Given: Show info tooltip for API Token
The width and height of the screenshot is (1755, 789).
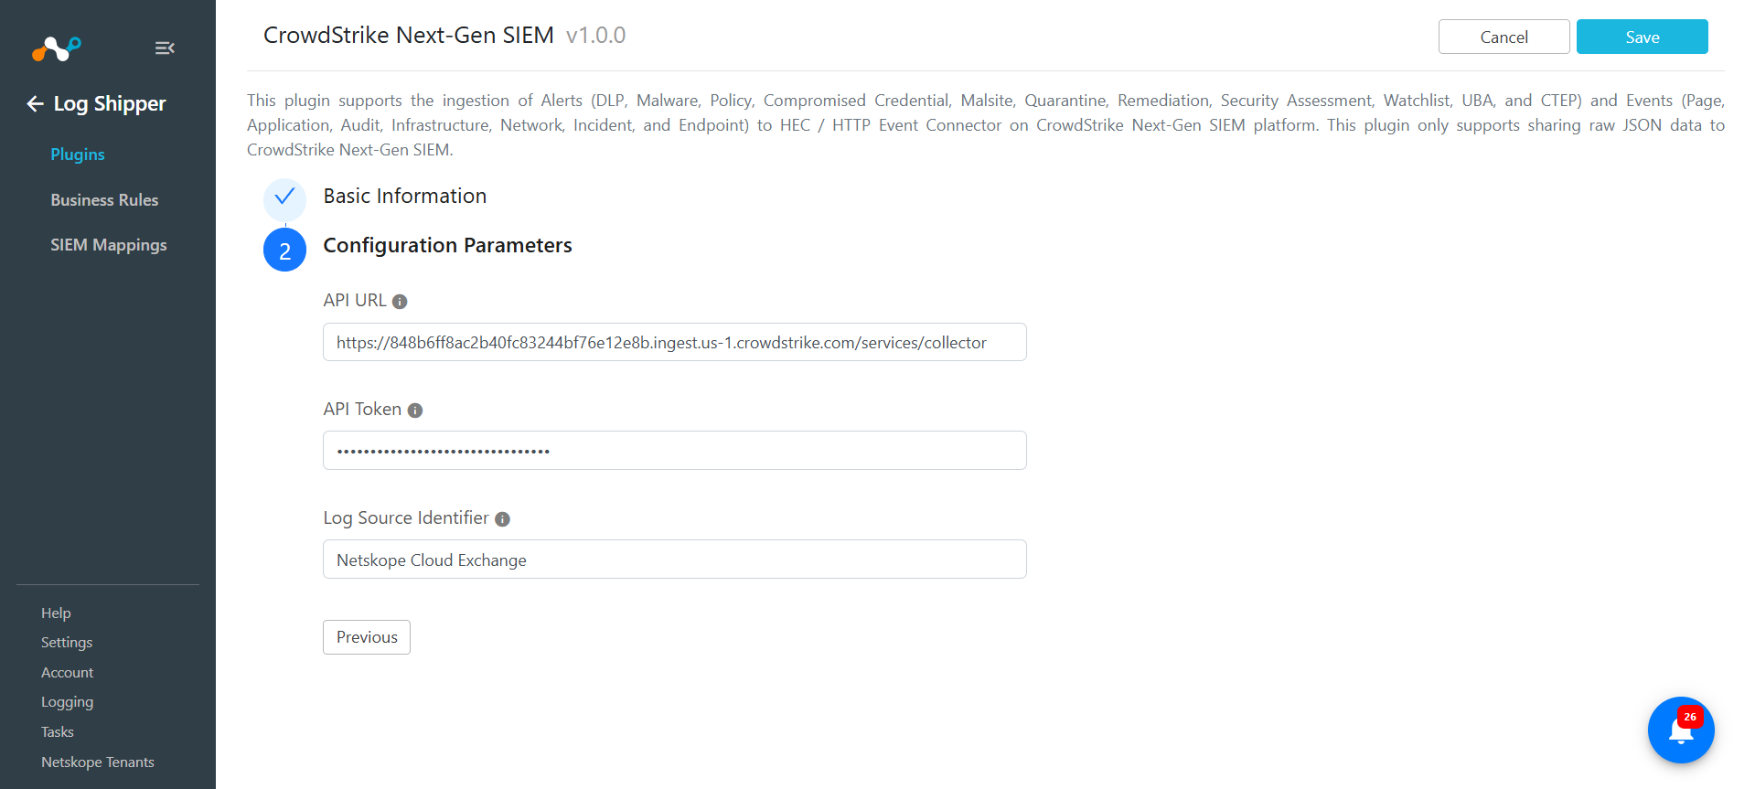Looking at the screenshot, I should (x=415, y=410).
